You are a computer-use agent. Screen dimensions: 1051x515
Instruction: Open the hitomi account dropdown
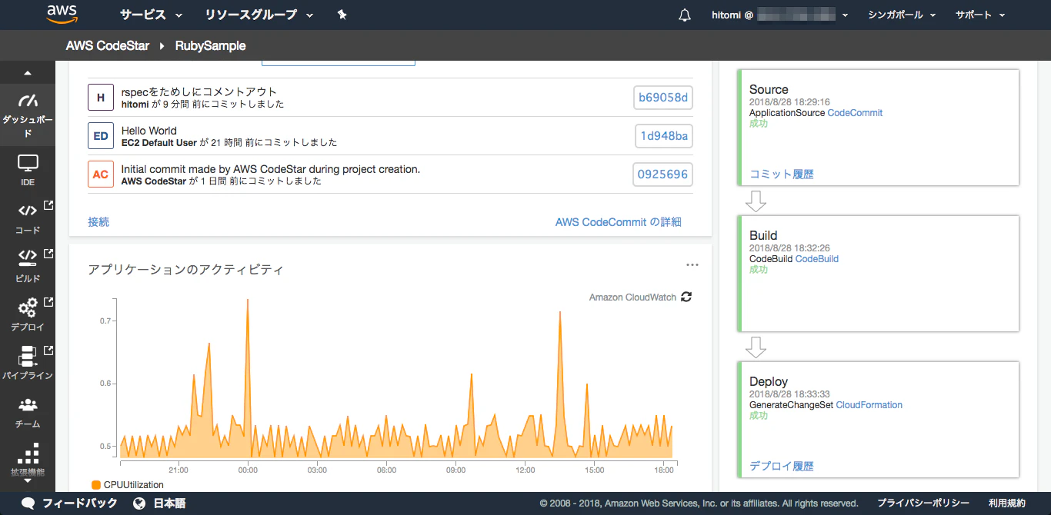click(780, 15)
